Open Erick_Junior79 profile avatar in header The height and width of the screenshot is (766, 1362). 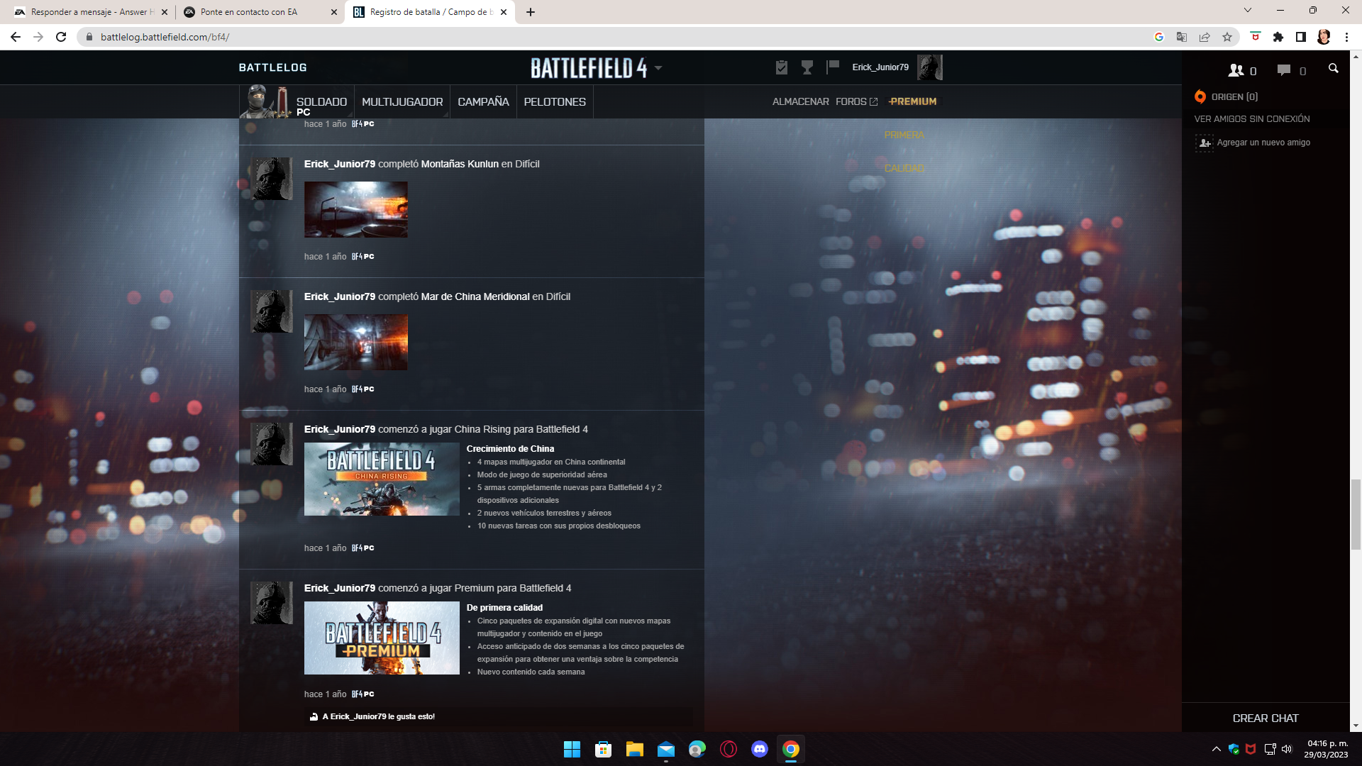(x=930, y=67)
